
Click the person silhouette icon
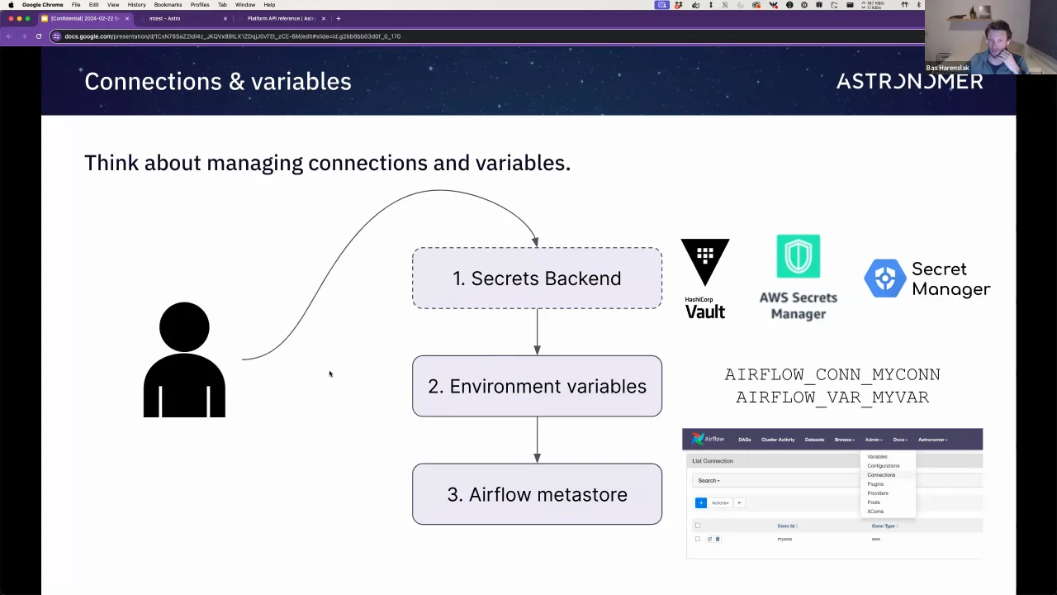tap(184, 359)
